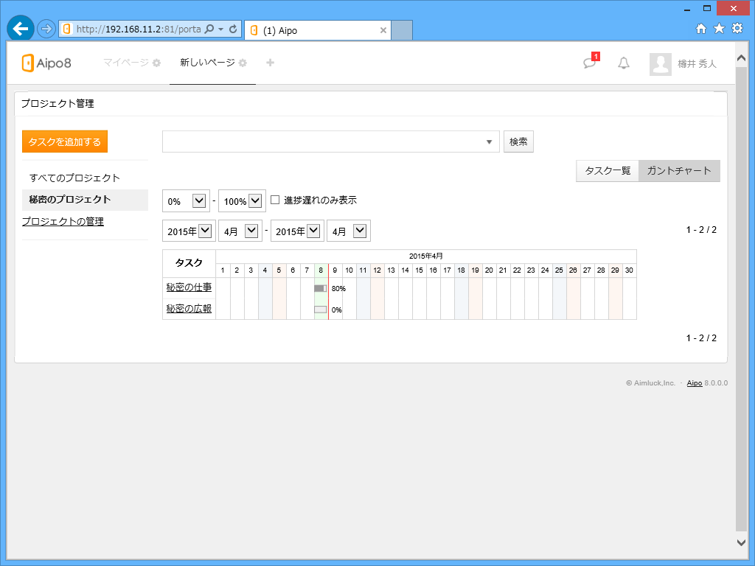Click the refresh page icon
Image resolution: width=755 pixels, height=566 pixels.
[x=233, y=29]
